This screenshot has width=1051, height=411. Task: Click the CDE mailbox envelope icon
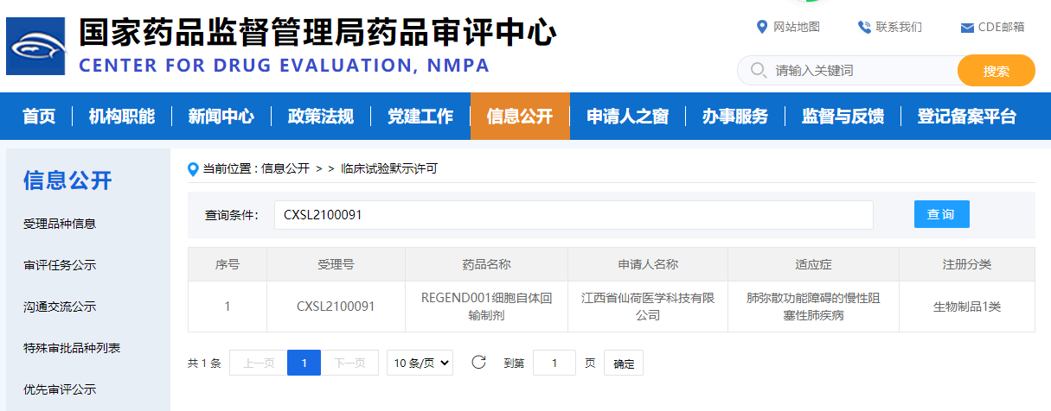pos(967,28)
